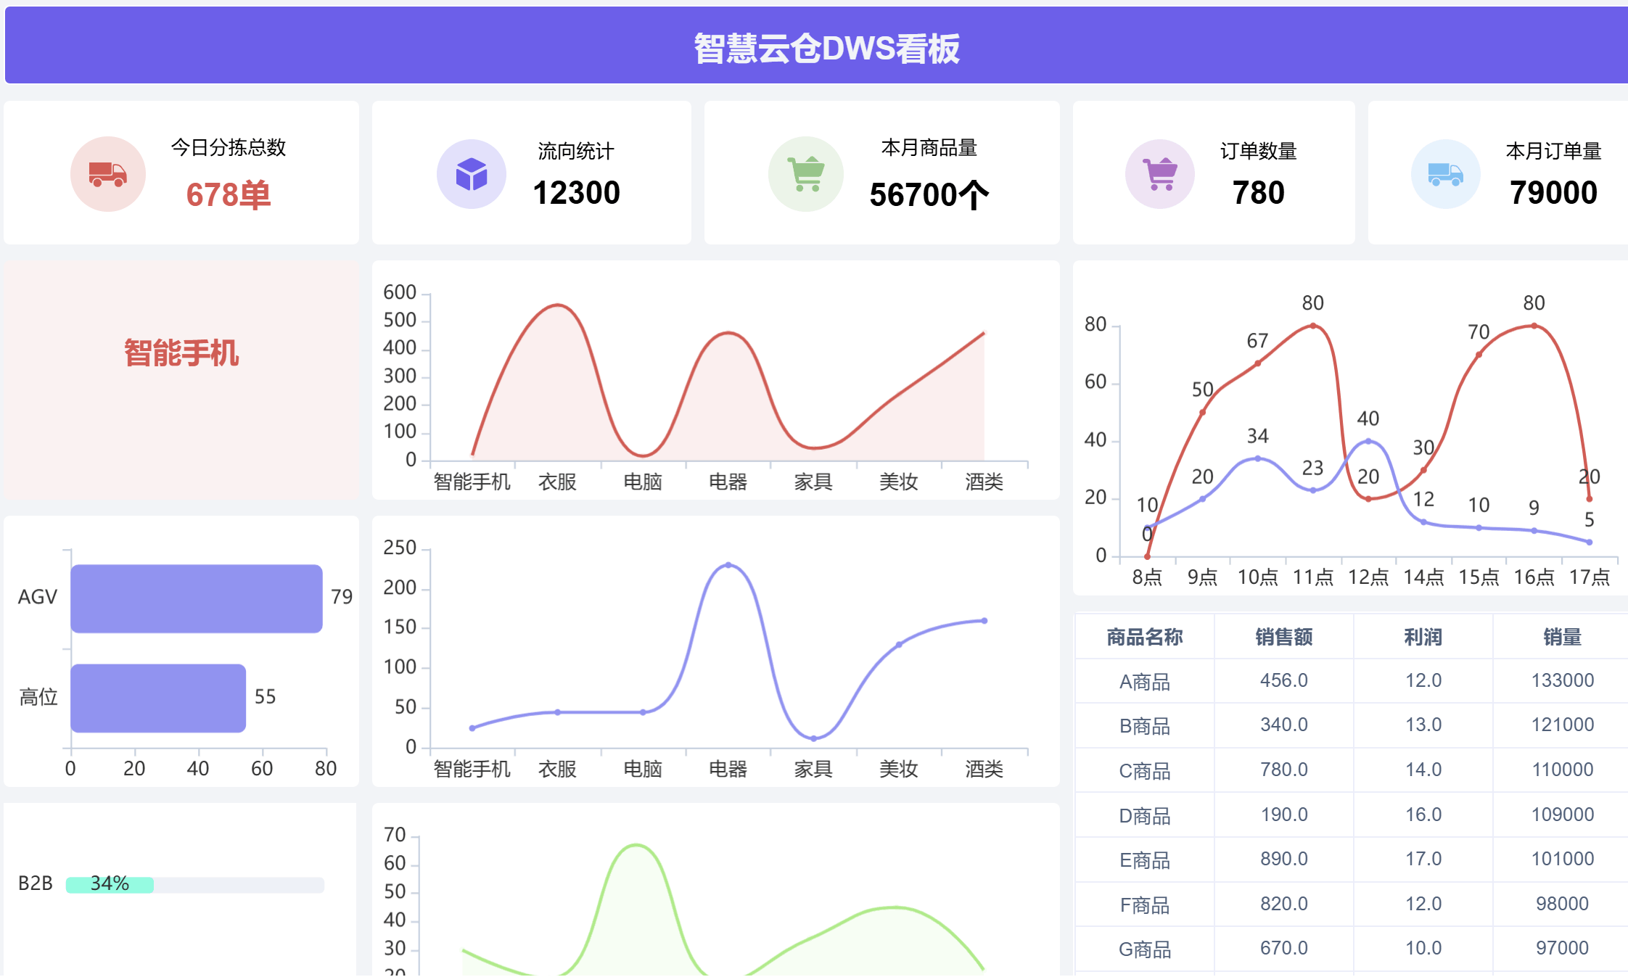Click the blue truck icon for 本月订单量
The image size is (1628, 977).
click(1445, 174)
